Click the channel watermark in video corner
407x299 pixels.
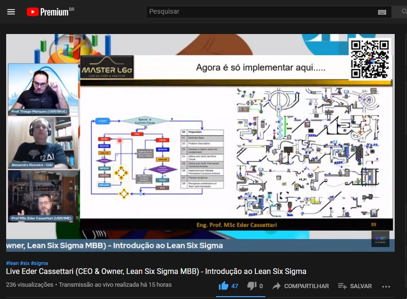[380, 239]
